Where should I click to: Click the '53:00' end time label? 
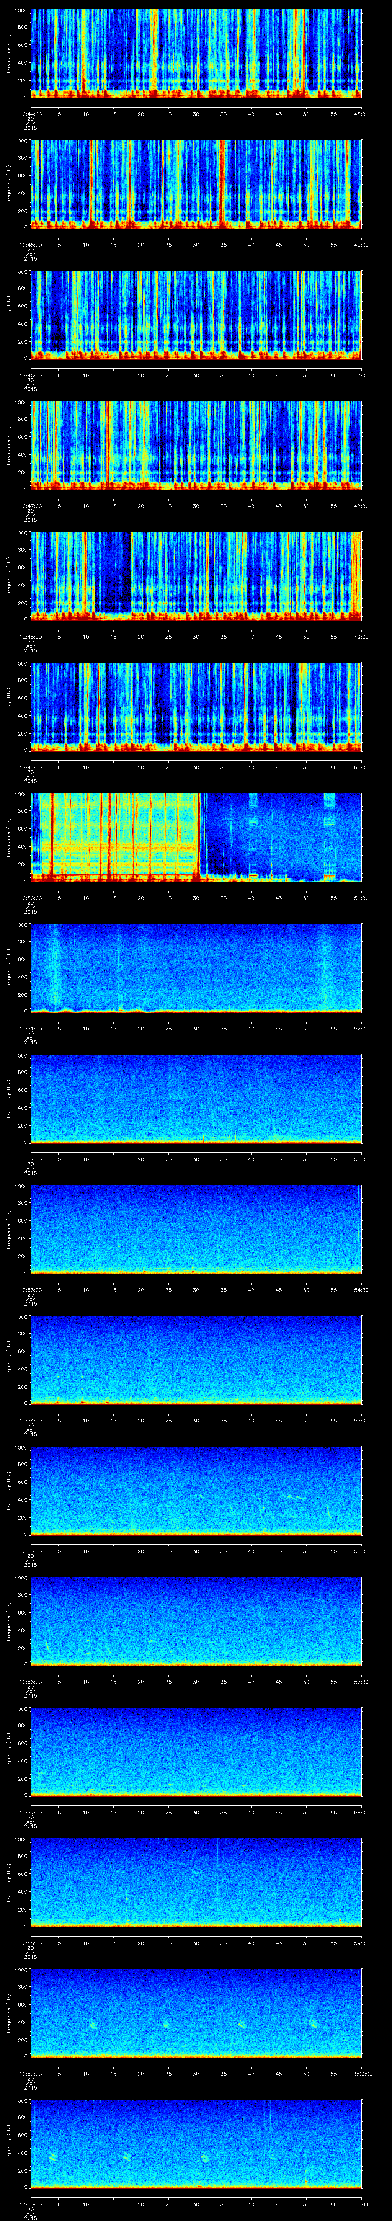pos(362,1159)
